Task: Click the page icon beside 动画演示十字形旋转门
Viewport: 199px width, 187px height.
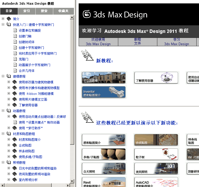Action: coord(15,65)
